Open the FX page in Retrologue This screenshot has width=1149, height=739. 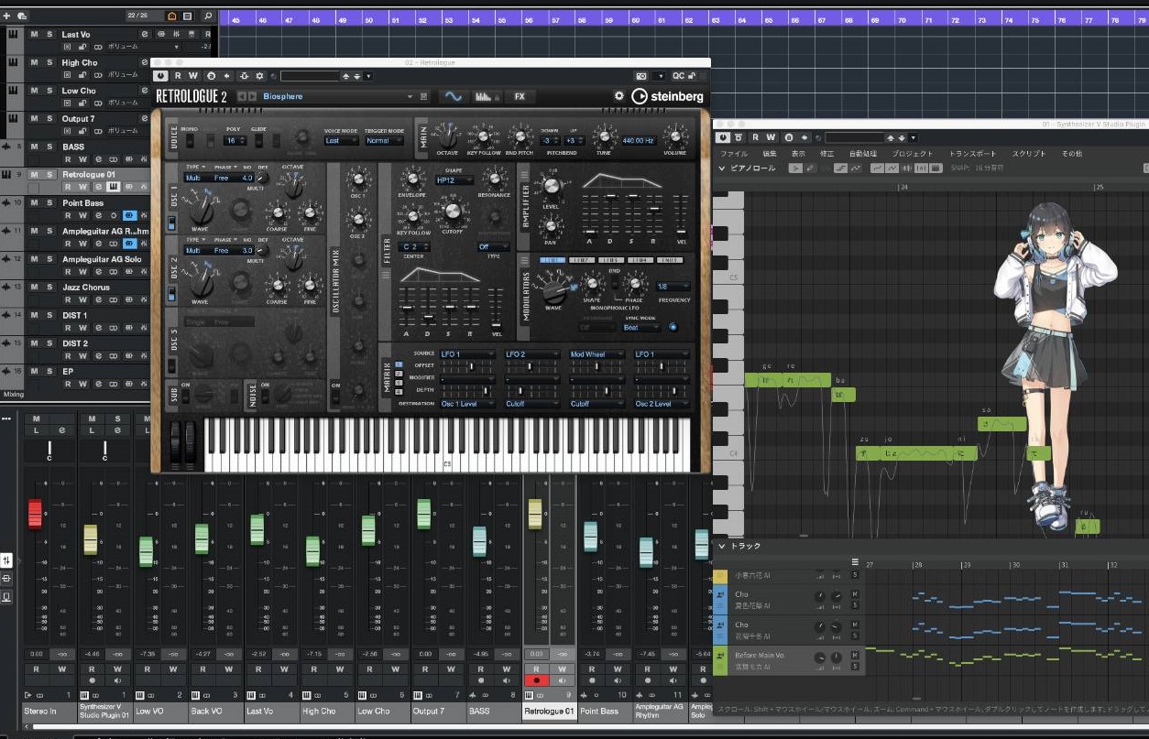pyautogui.click(x=520, y=96)
